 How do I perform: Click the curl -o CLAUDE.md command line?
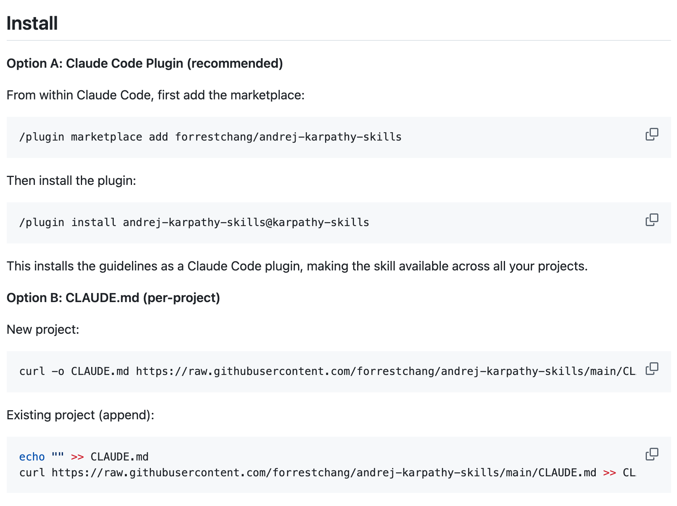tap(327, 371)
